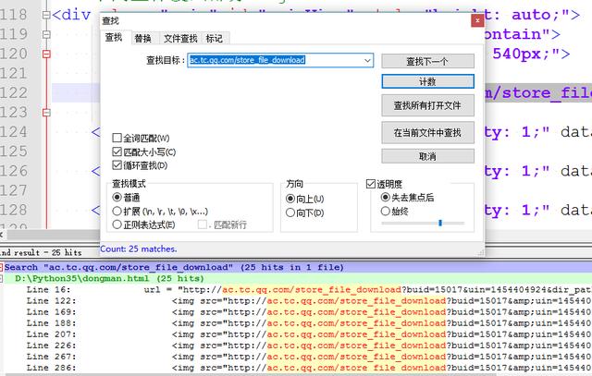592x376 pixels.
Task: Select the 始终 transparency option
Action: (387, 211)
